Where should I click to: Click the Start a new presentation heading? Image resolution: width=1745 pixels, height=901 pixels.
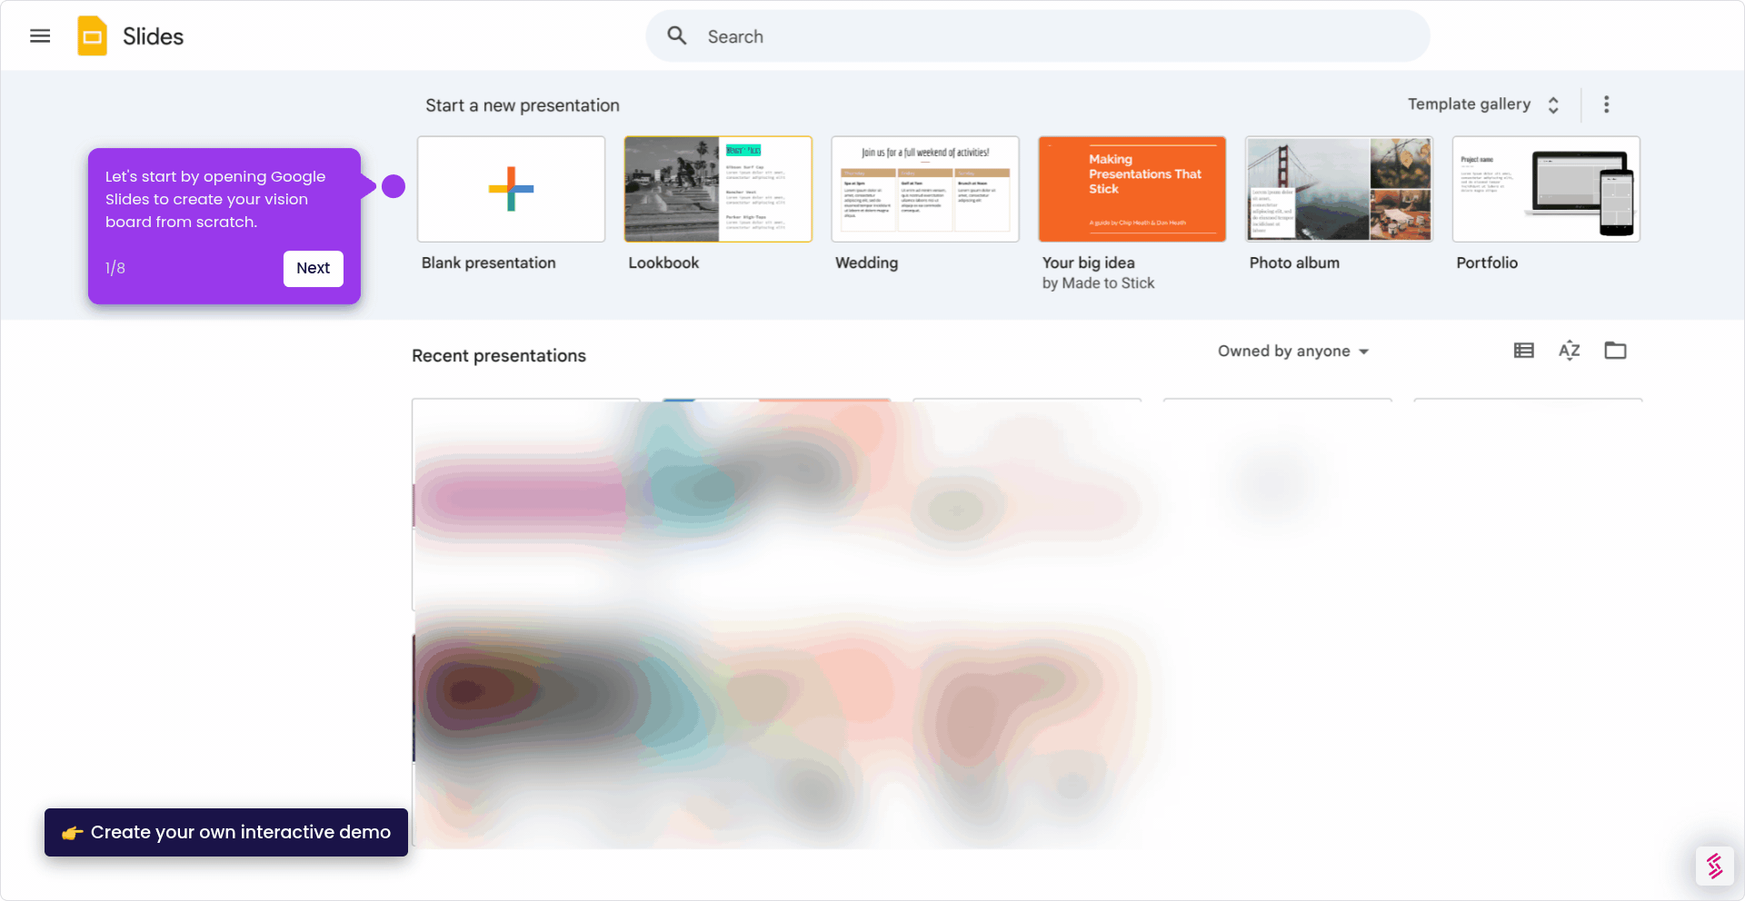click(523, 105)
